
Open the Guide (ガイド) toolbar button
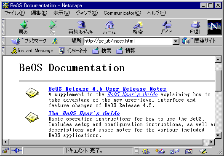[x=167, y=27]
